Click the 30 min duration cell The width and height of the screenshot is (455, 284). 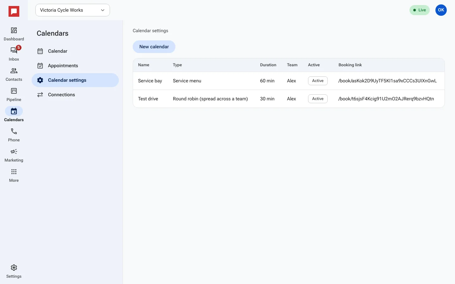pyautogui.click(x=267, y=99)
